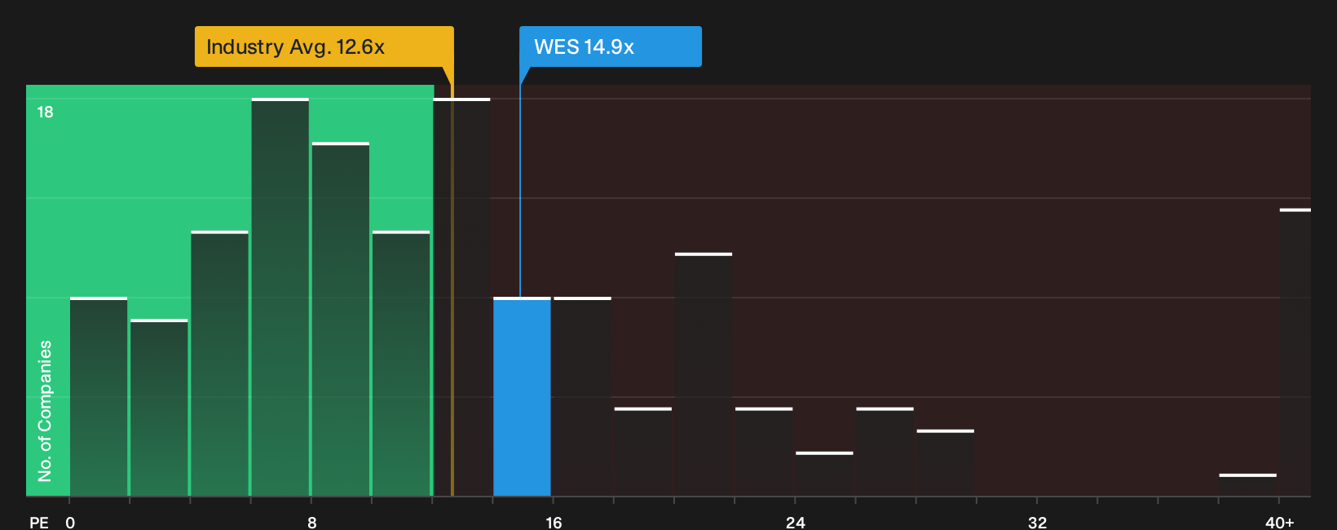Click the y-axis value 18

(45, 112)
